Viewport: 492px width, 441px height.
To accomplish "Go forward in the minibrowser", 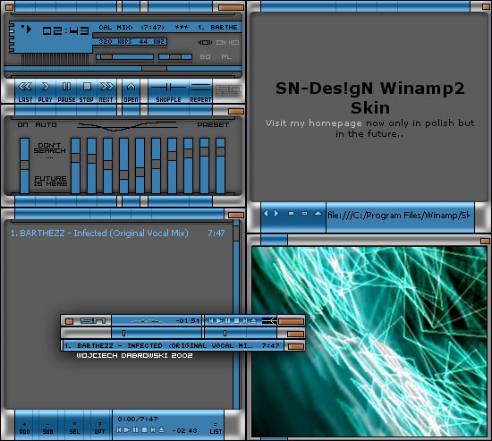I will coord(276,214).
